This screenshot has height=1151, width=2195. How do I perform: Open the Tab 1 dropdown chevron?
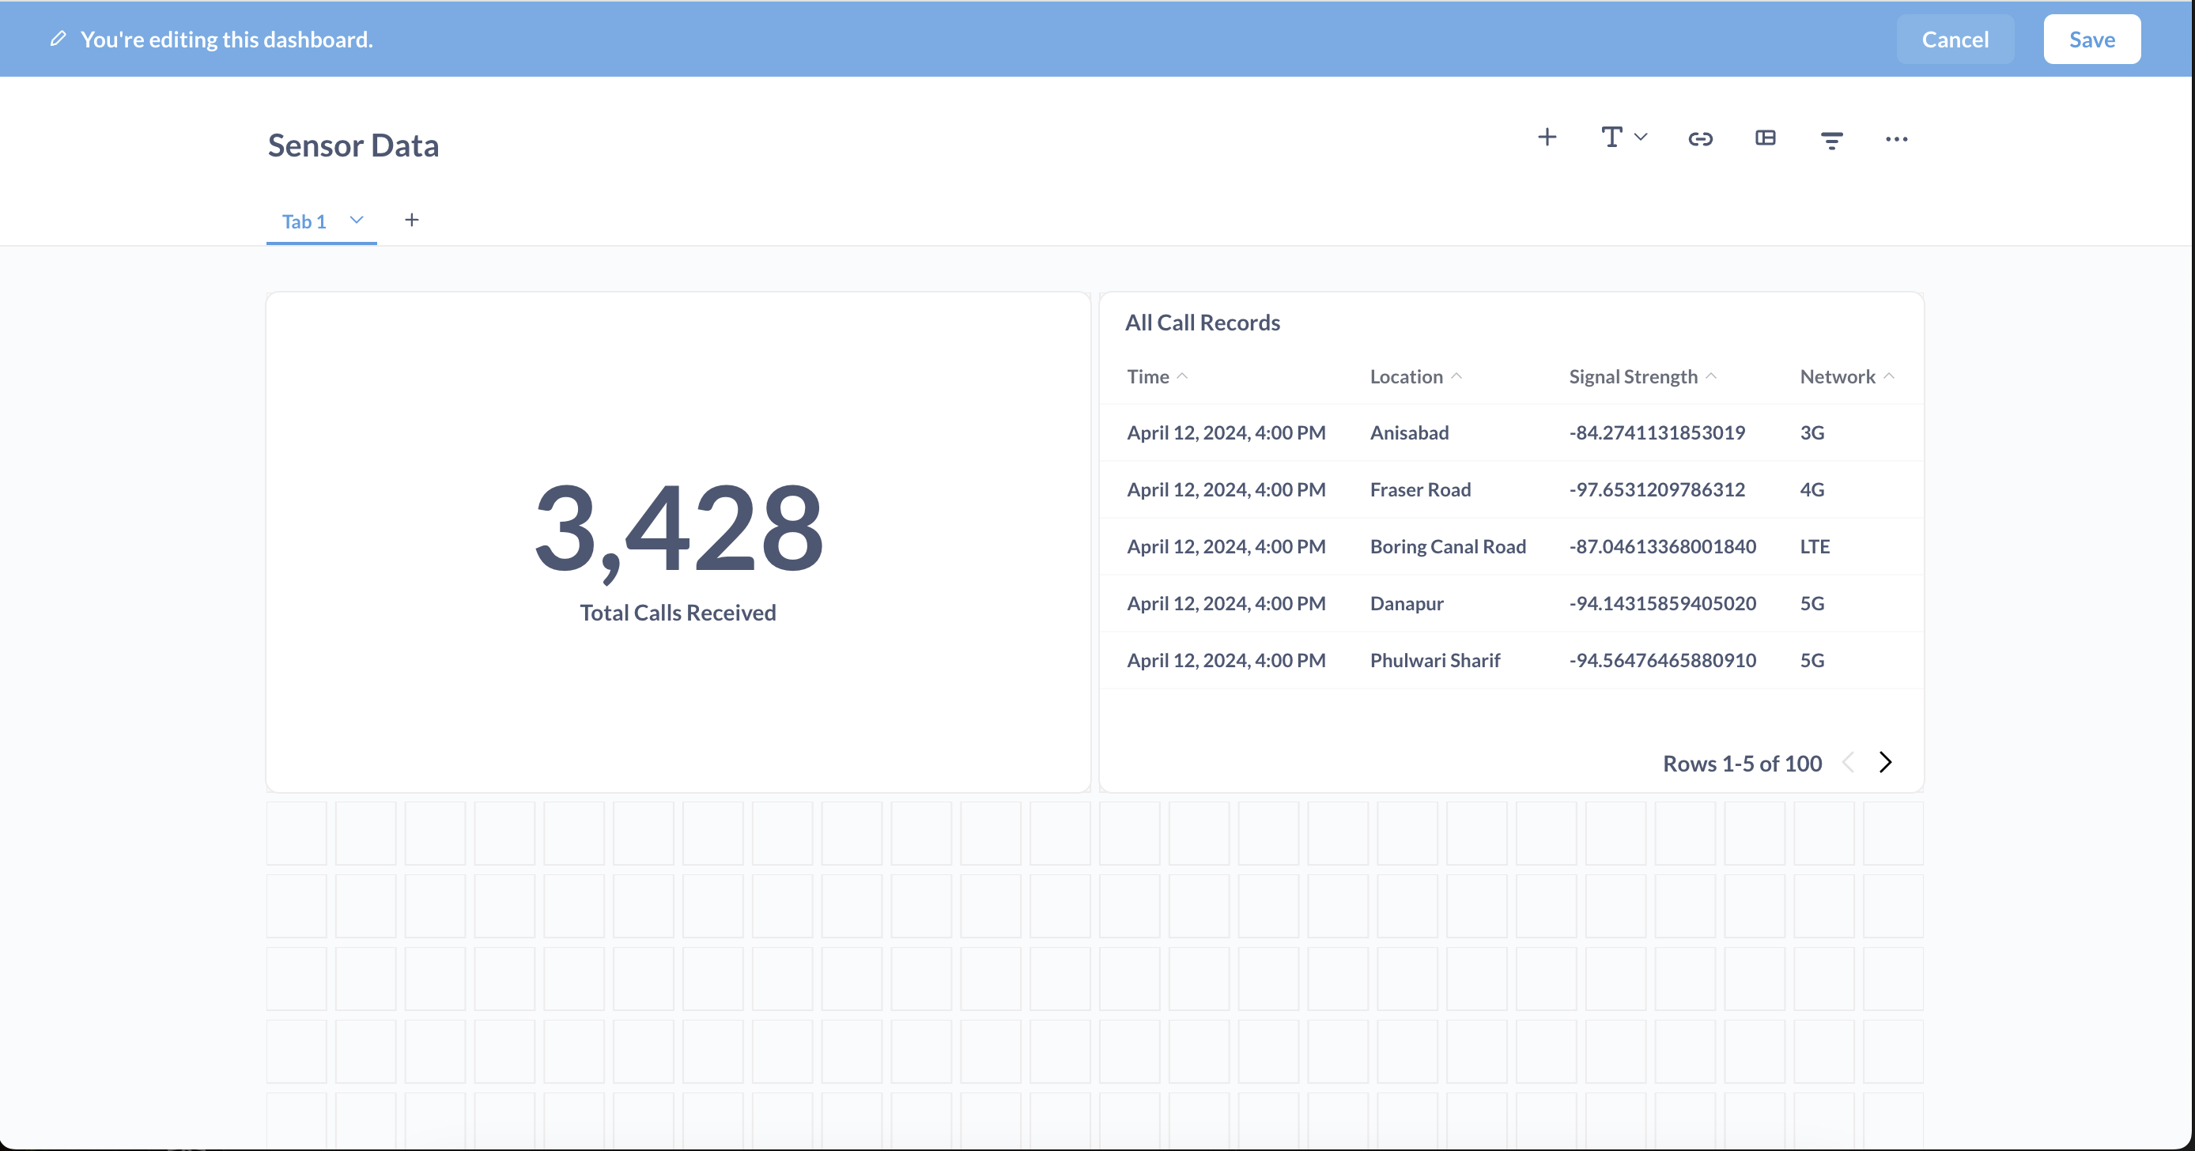click(356, 220)
